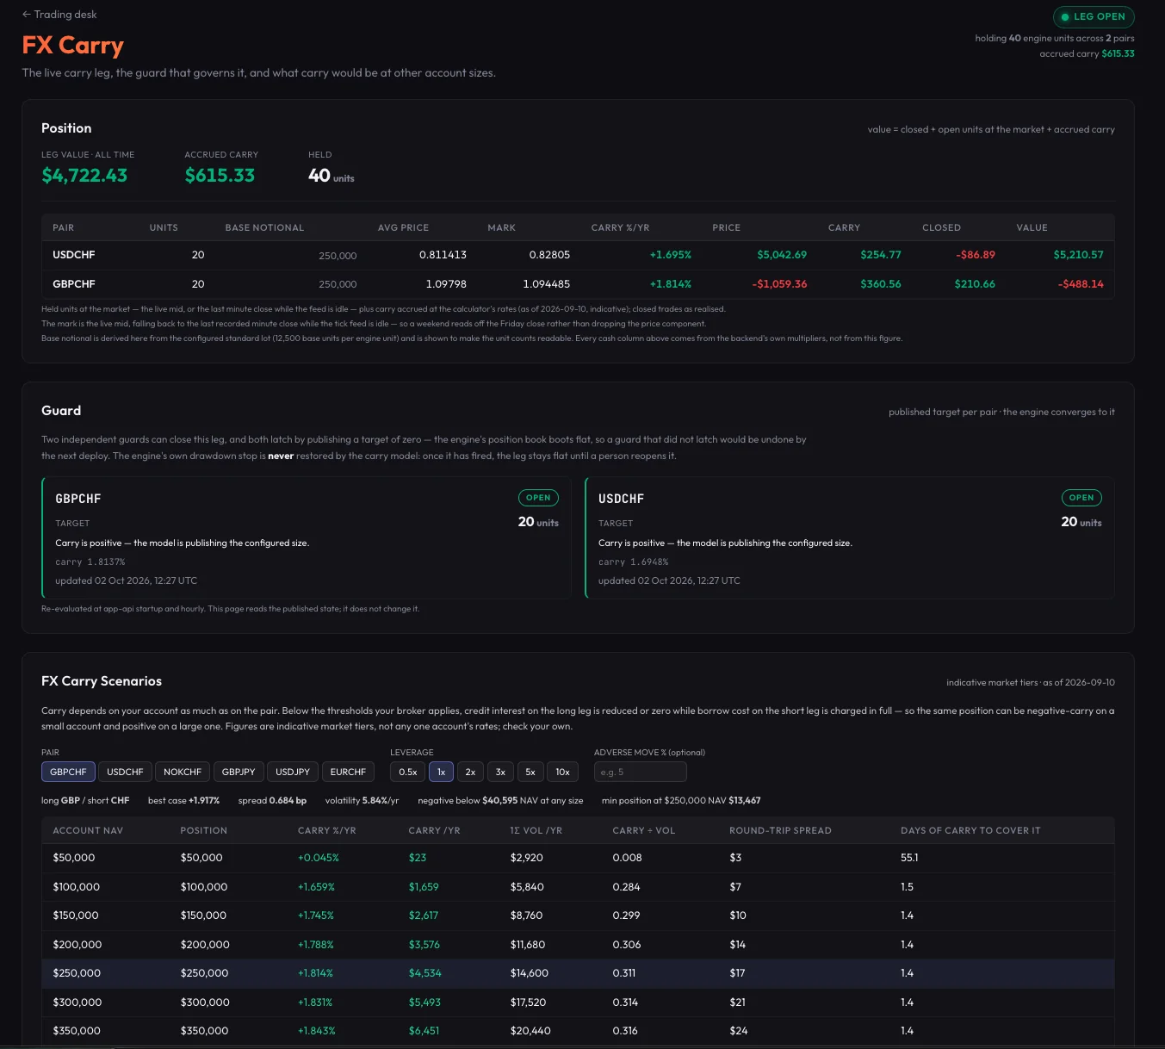Go back to the Trading desk
The height and width of the screenshot is (1049, 1165).
click(59, 15)
